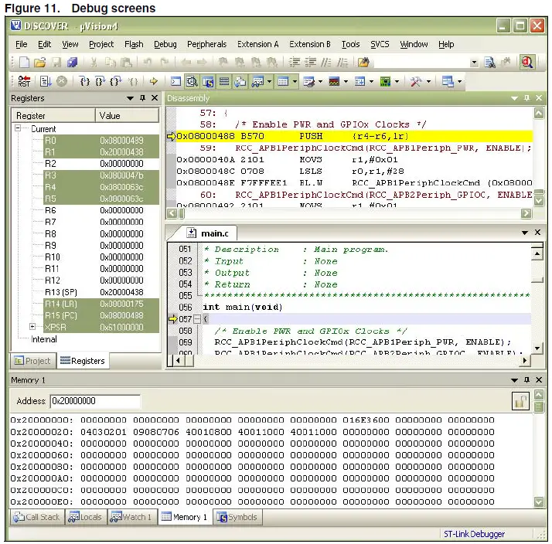Viewport: 552px width, 544px height.
Task: Open the Serial windows icon
Action: [x=308, y=81]
